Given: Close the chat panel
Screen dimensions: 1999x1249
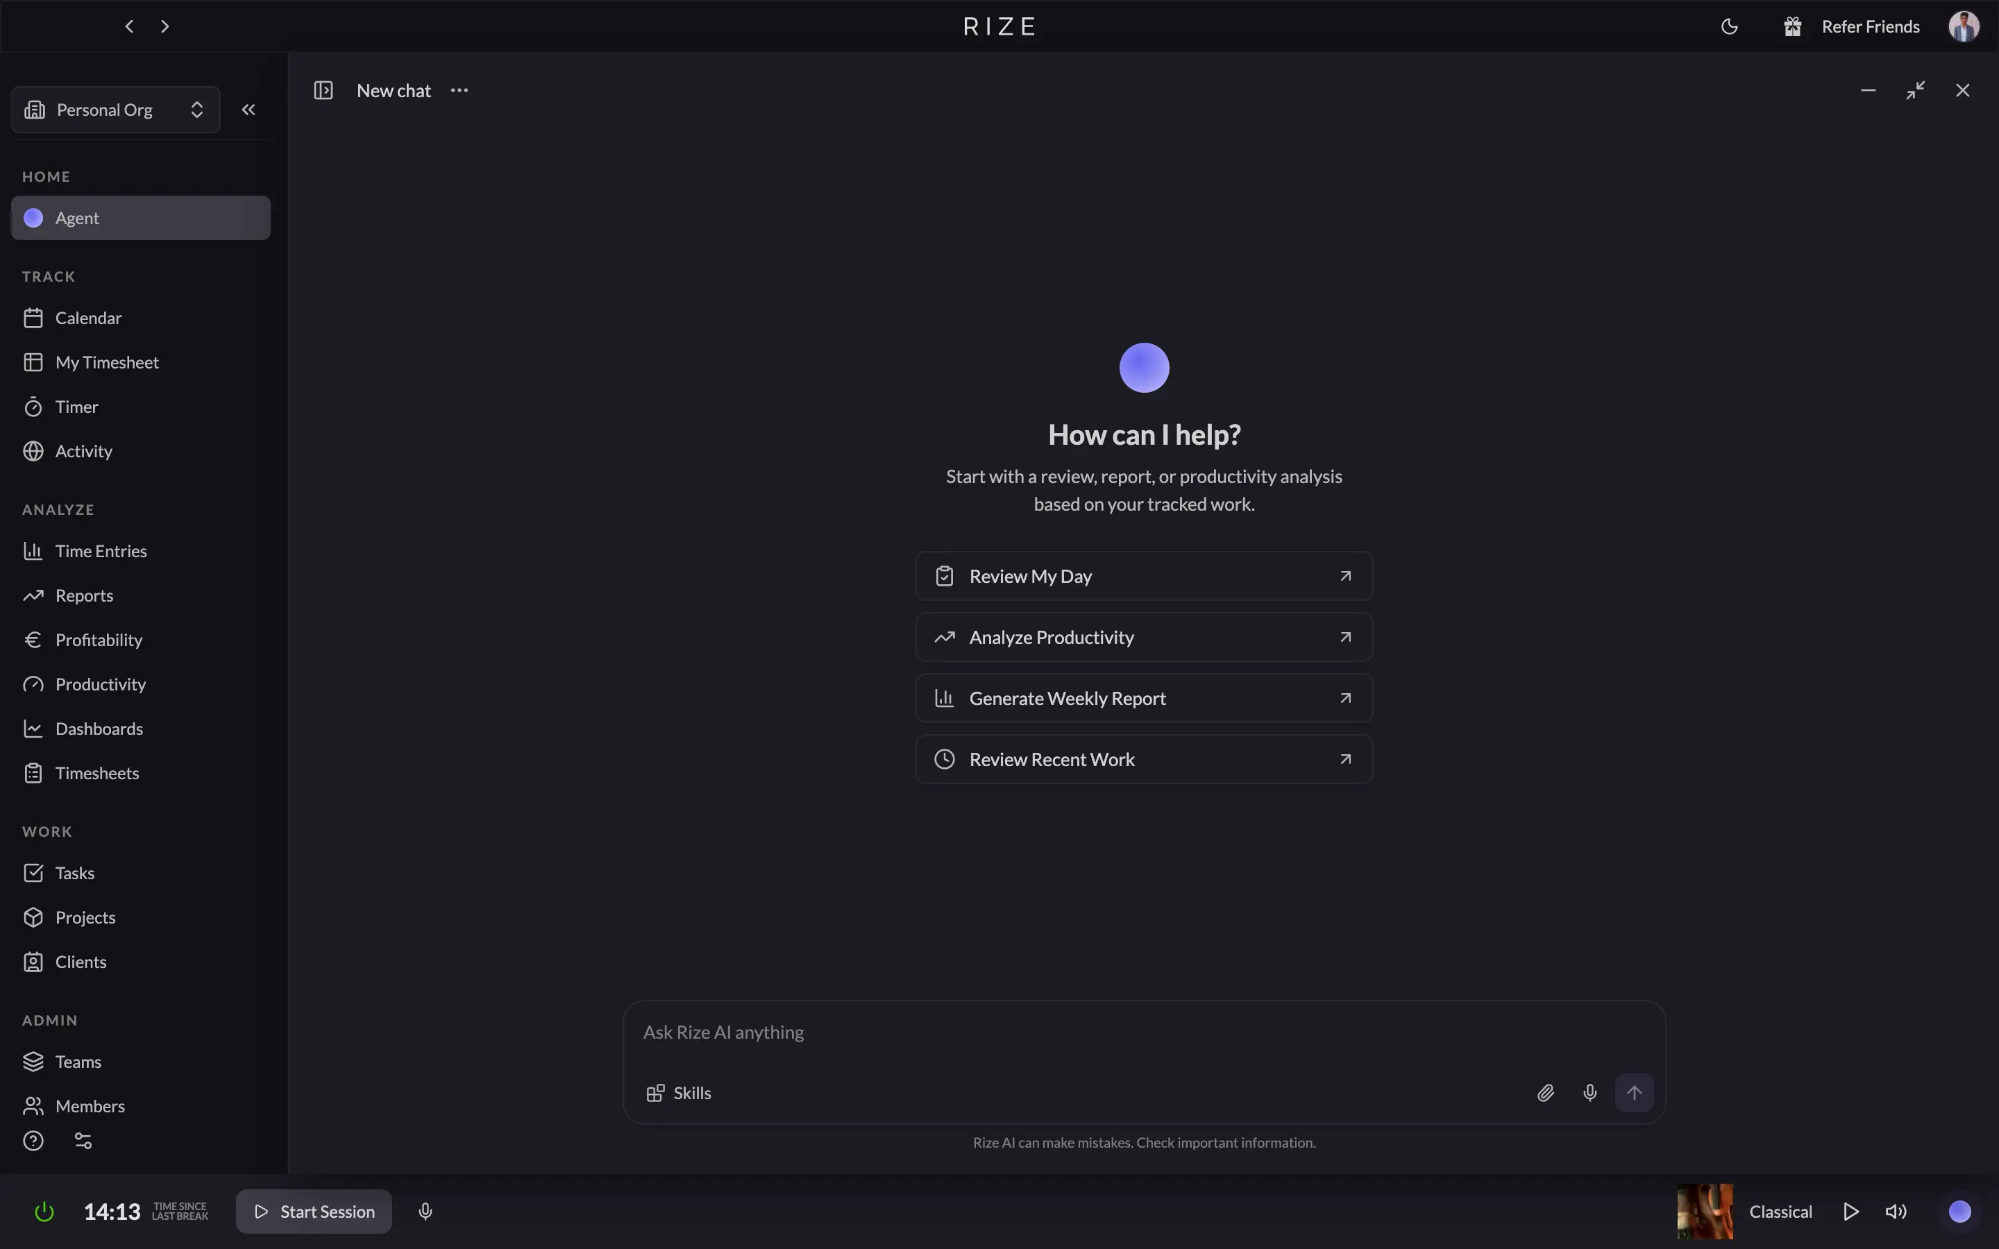Looking at the screenshot, I should 1963,90.
